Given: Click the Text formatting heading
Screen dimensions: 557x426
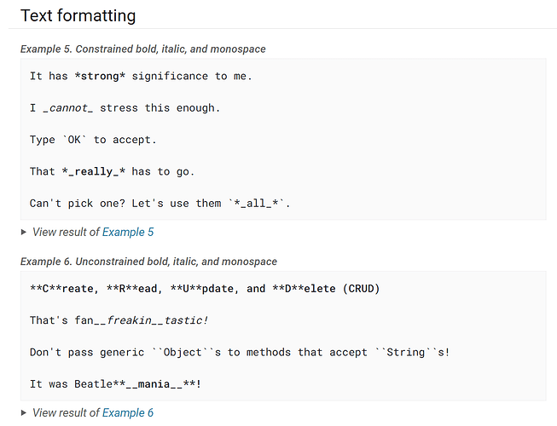Looking at the screenshot, I should pos(78,16).
